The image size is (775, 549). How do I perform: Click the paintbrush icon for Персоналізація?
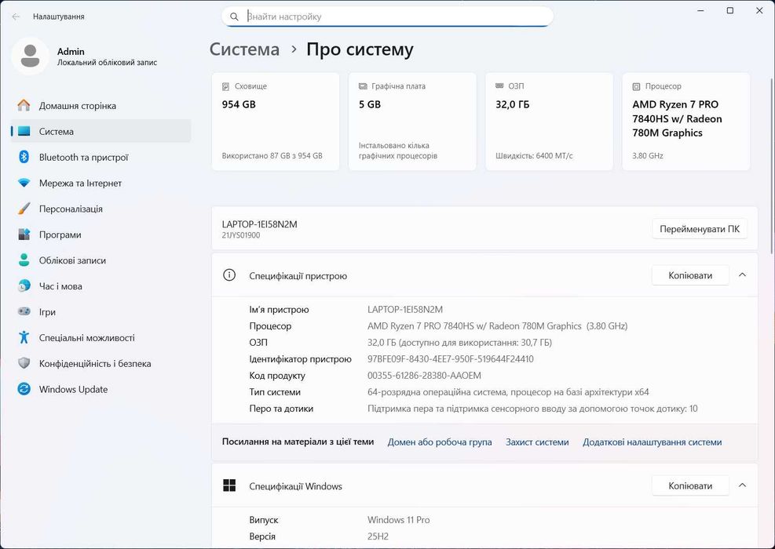24,209
